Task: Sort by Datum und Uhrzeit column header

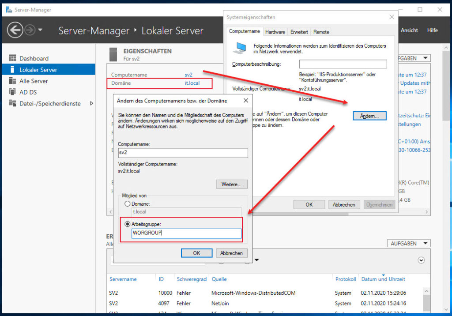Action: pos(383,279)
